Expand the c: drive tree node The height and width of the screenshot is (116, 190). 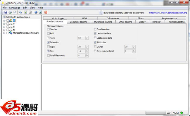click(x=4, y=21)
